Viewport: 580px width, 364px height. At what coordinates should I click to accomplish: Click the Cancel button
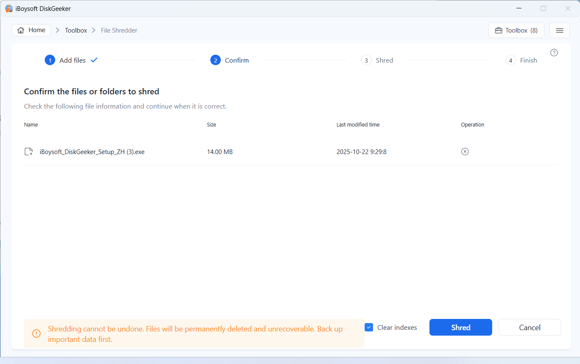pyautogui.click(x=530, y=327)
